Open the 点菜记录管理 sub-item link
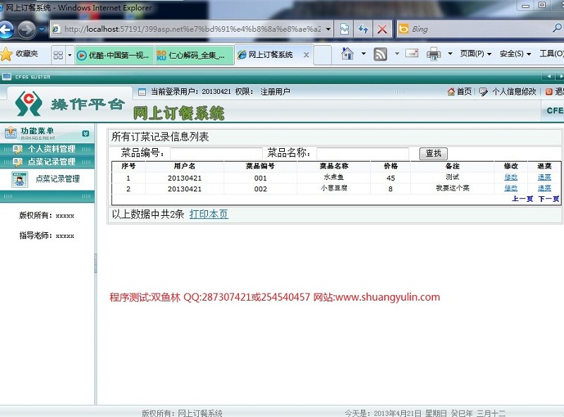This screenshot has width=564, height=417. (58, 179)
